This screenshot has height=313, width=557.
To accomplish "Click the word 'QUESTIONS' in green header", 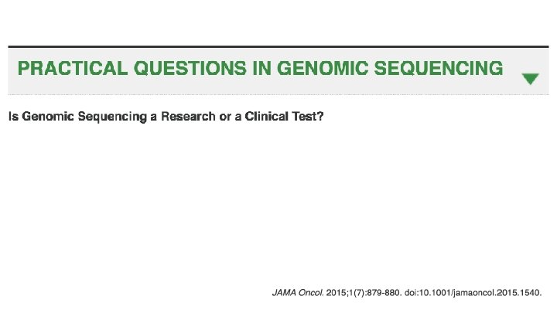I will click(190, 69).
